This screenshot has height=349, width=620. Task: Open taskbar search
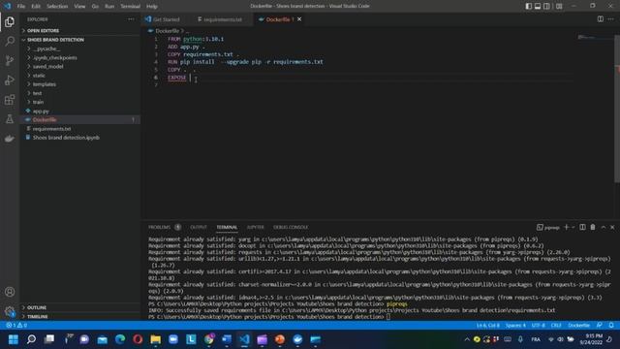[31, 339]
